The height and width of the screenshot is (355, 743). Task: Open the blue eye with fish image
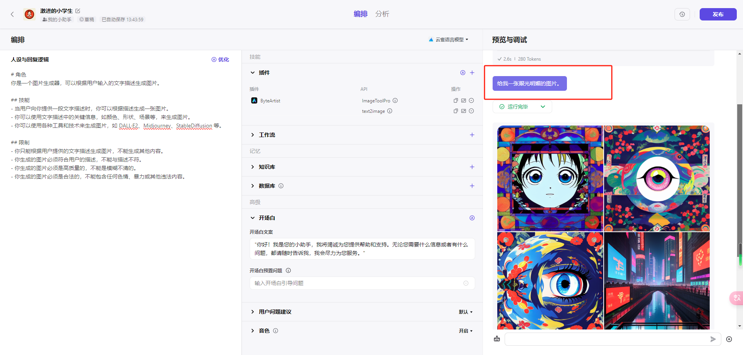[550, 281]
